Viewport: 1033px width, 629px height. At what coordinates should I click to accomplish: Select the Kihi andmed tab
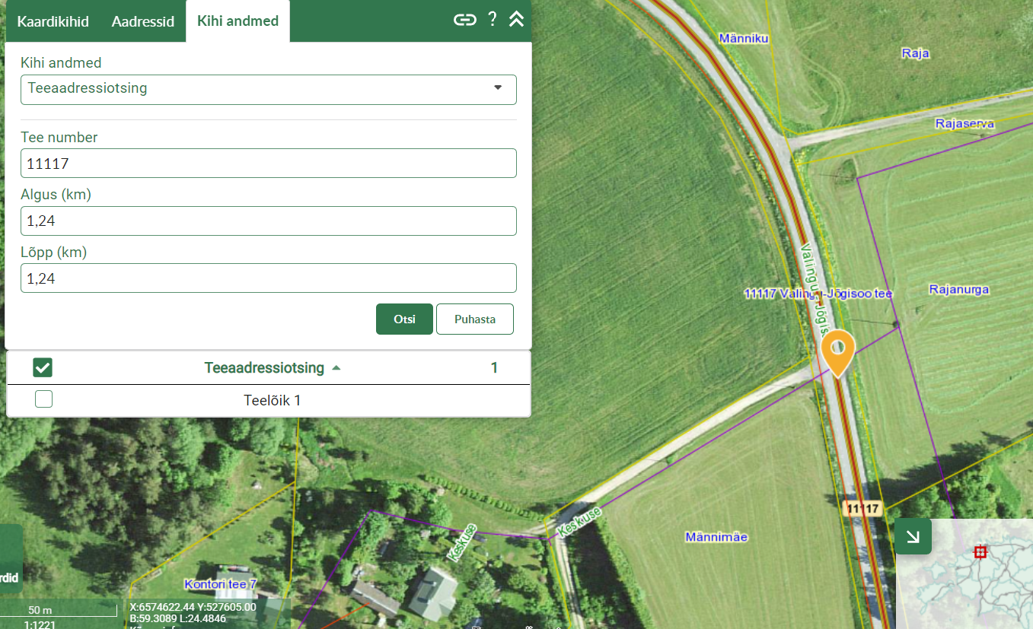(x=238, y=21)
